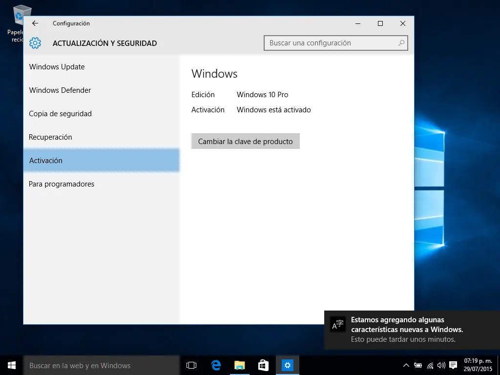Click the 'Activación' label in details pane
The image size is (500, 375).
click(208, 110)
